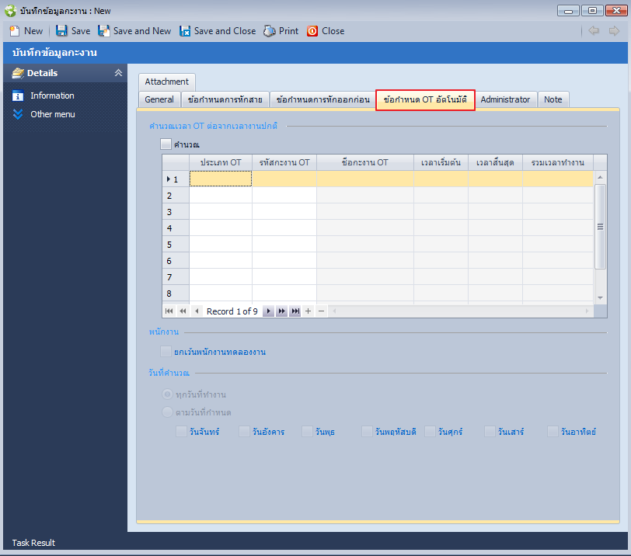Go to next page of records
Image resolution: width=631 pixels, height=556 pixels.
[281, 311]
